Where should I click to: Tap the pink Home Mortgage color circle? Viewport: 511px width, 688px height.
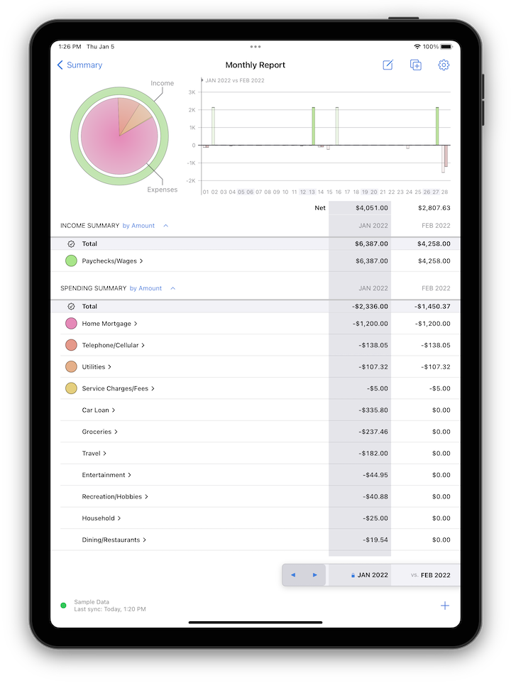click(x=71, y=324)
